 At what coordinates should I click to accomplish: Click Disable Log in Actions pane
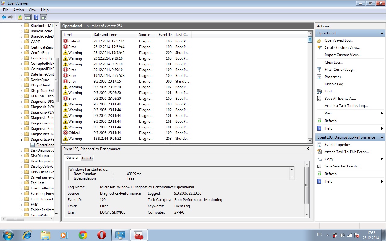click(x=334, y=84)
